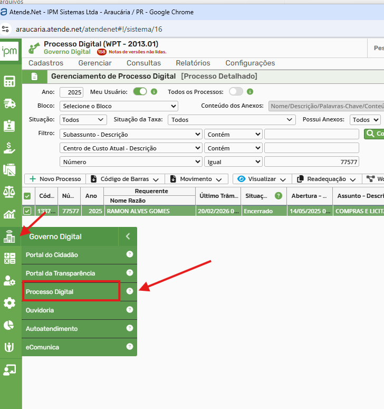
Task: View site information icon in address bar
Action: [x=5, y=29]
